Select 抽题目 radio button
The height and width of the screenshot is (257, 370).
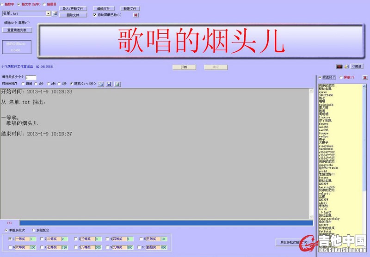tap(44, 5)
